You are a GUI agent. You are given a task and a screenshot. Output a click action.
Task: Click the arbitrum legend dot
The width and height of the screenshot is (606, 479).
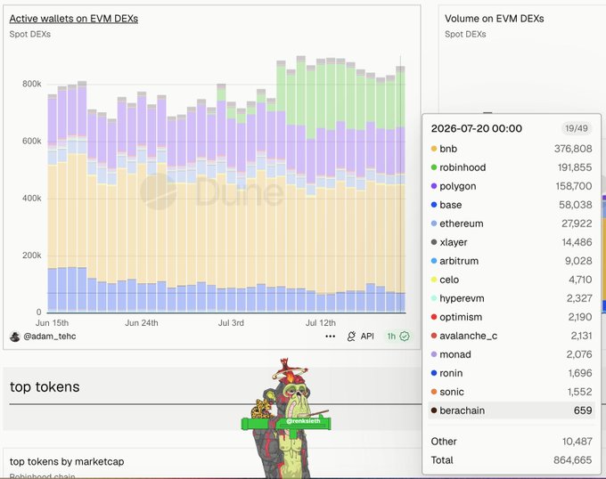pyautogui.click(x=434, y=261)
